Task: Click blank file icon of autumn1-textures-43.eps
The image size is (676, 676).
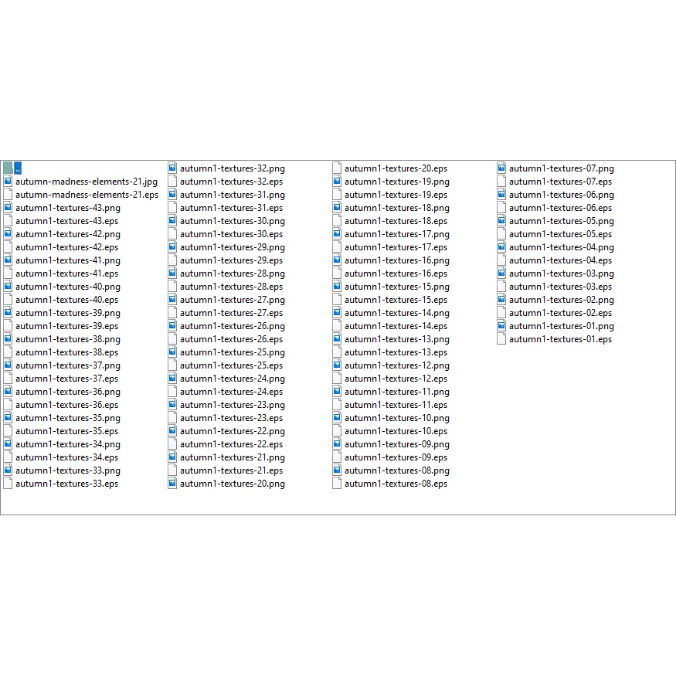Action: click(8, 221)
